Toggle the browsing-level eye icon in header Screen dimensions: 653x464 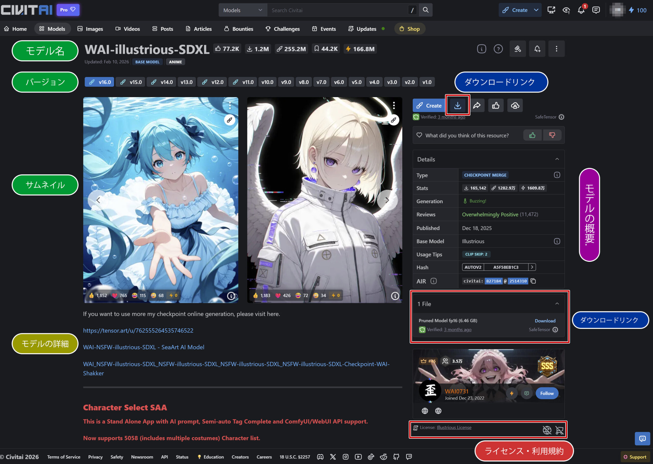[x=566, y=10]
